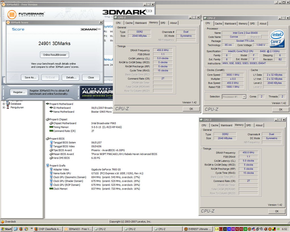Click the Pengukuran hourglass icon
Viewport: 290px width, 232px height.
coord(8,107)
